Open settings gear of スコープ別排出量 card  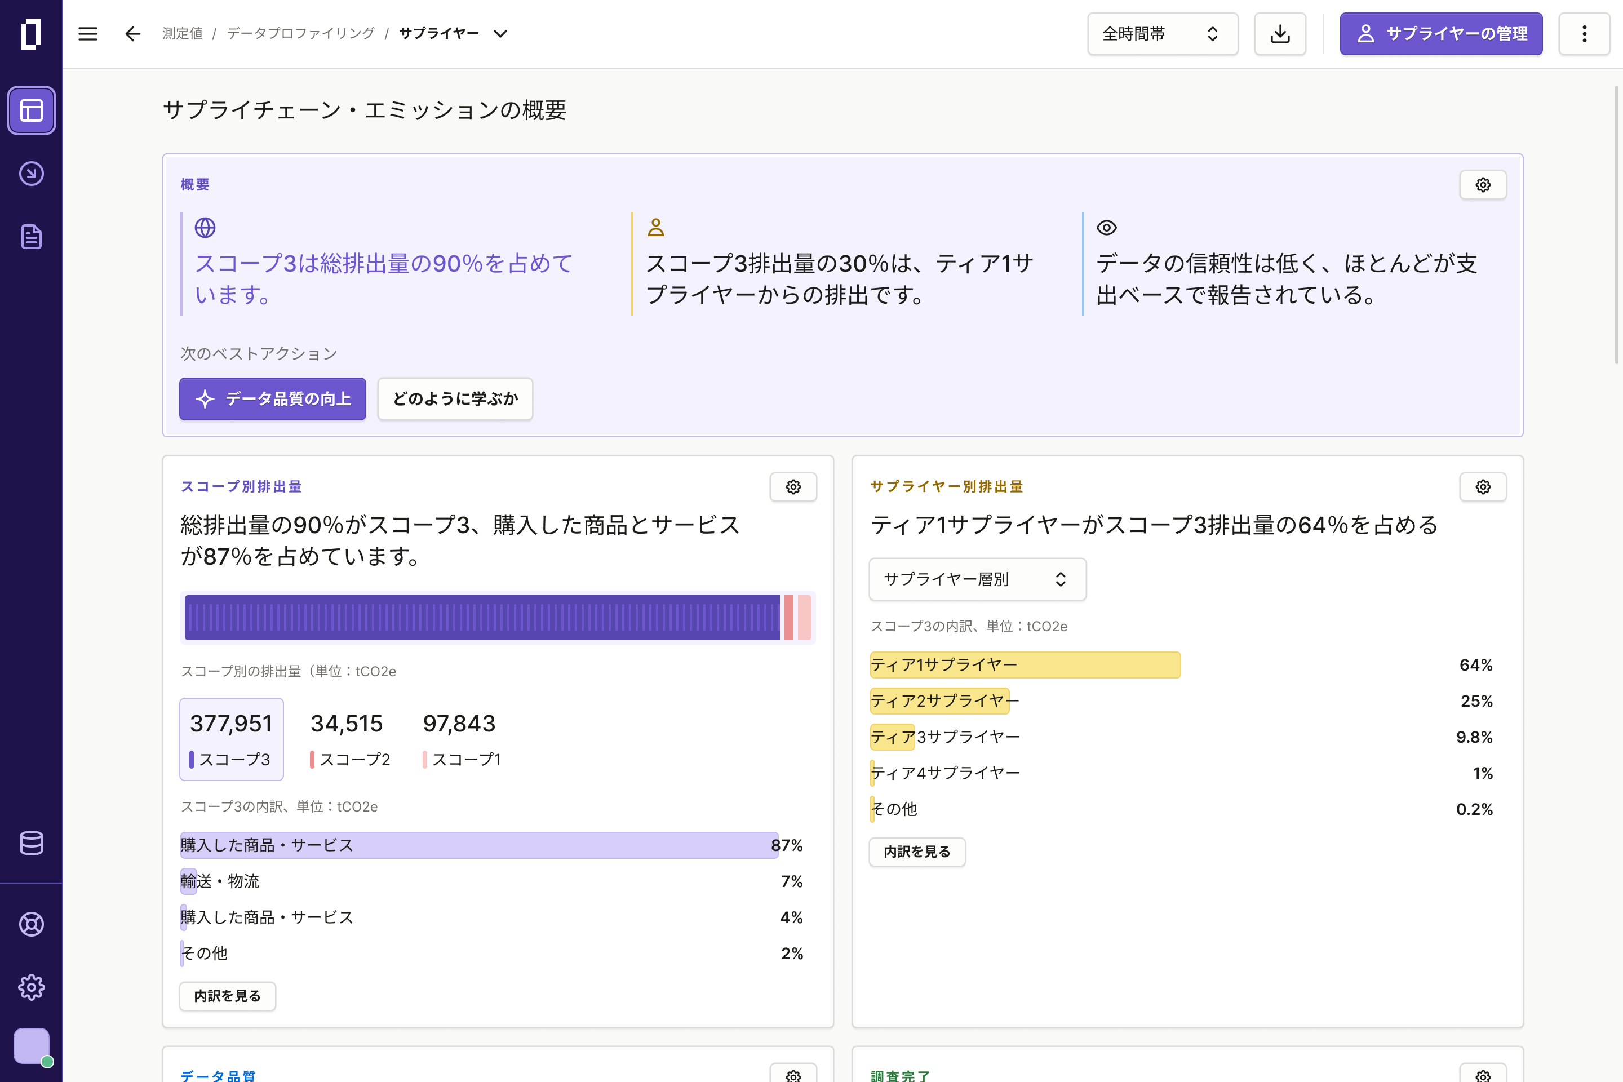(x=793, y=487)
